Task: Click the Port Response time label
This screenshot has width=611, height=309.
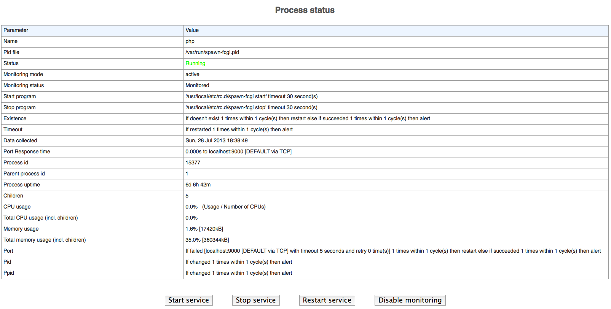Action: click(x=27, y=152)
